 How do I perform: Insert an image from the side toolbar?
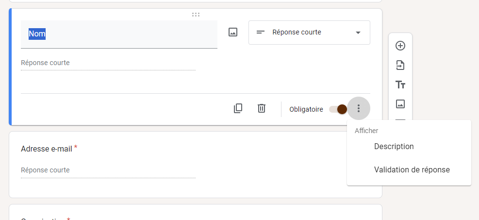point(400,104)
